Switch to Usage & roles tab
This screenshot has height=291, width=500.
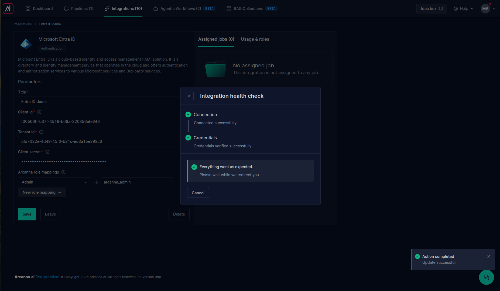pyautogui.click(x=255, y=39)
